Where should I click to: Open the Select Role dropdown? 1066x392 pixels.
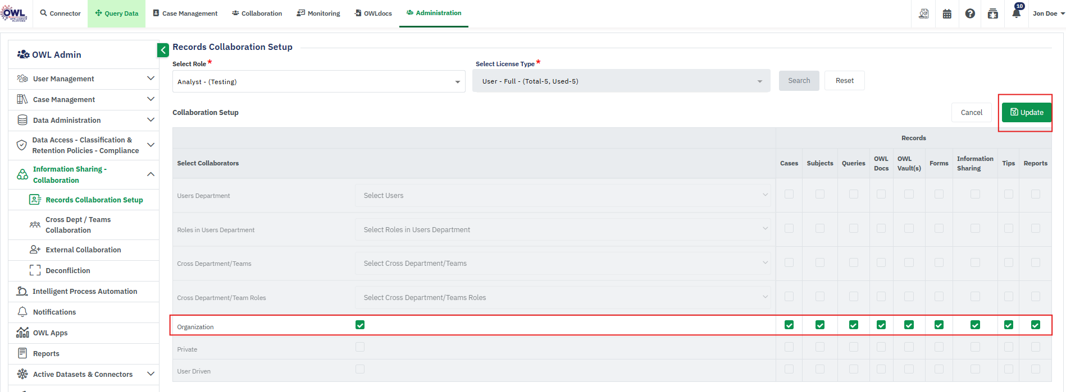(x=318, y=82)
